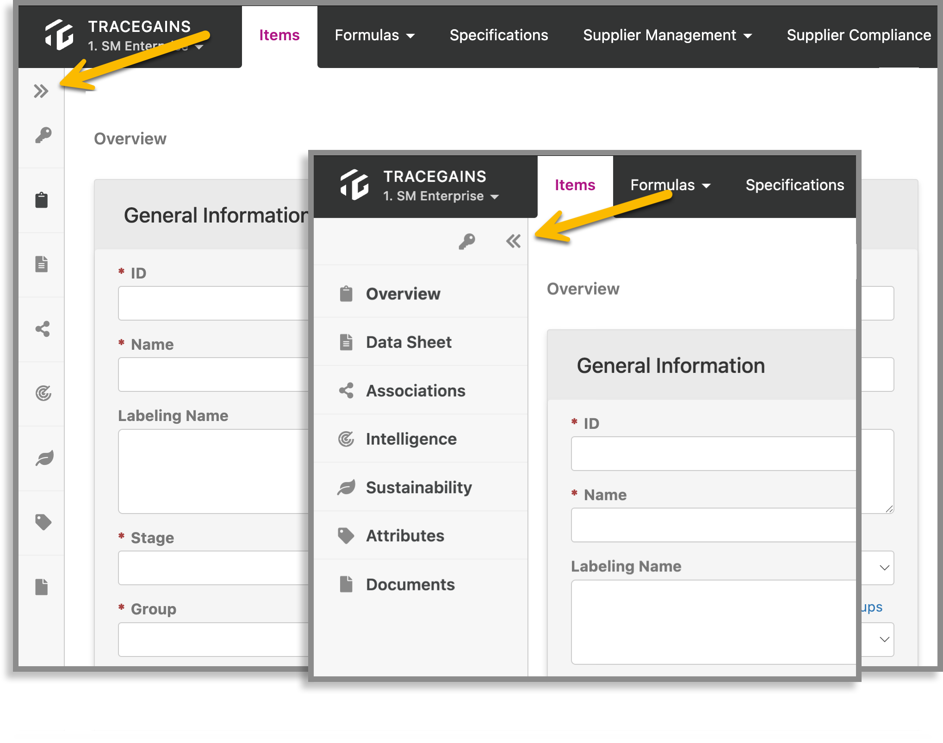943x743 pixels.
Task: Open Sustainability leaf icon in collapsed sidebar
Action: tap(44, 458)
